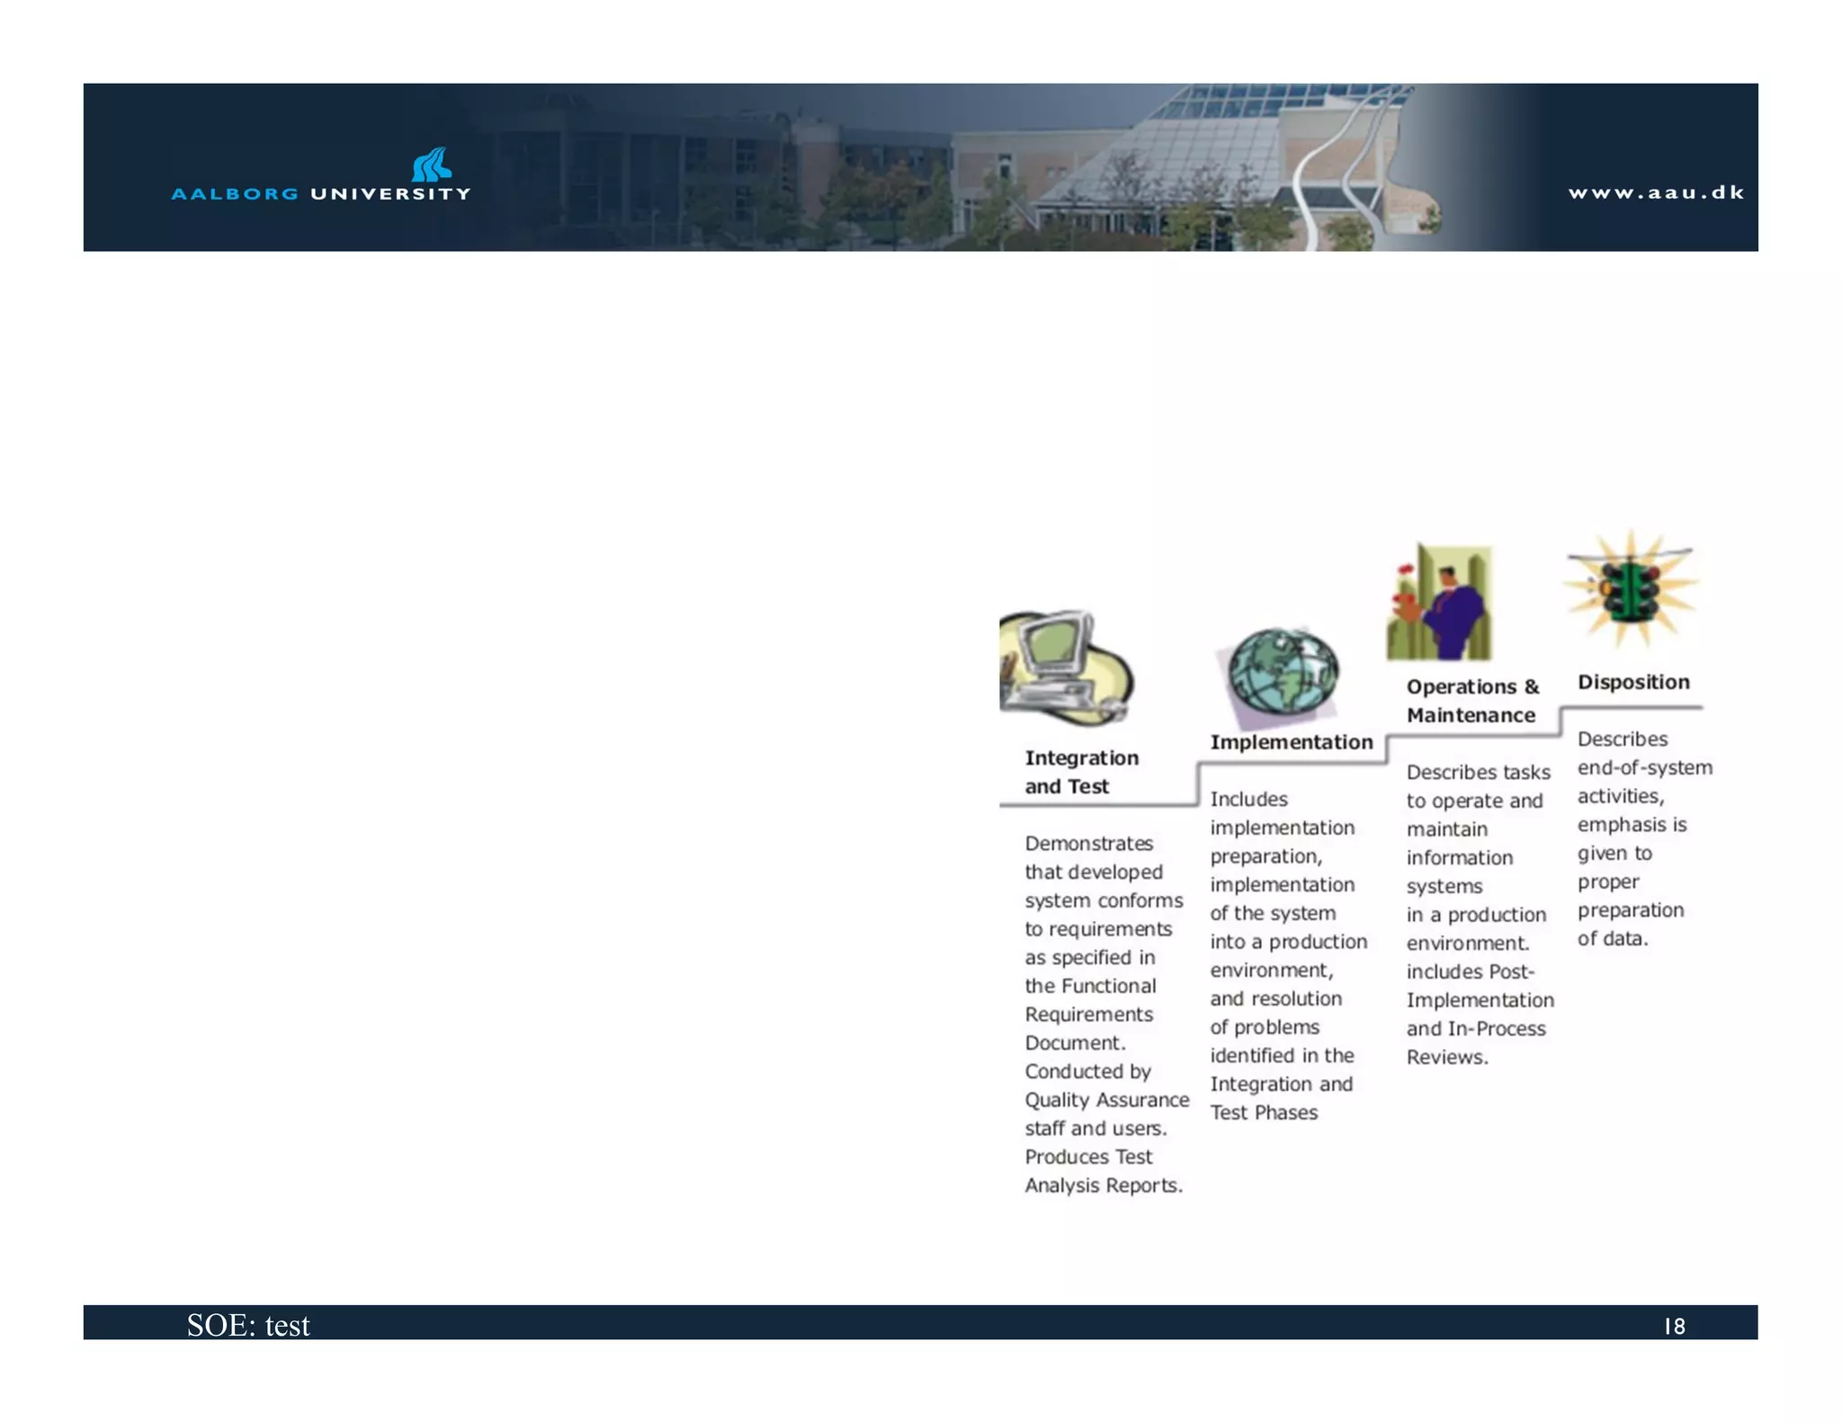Click the slide number 18

tap(1674, 1326)
